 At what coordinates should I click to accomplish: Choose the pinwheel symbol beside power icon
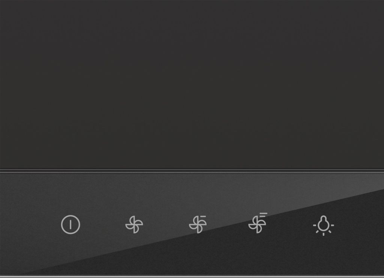pyautogui.click(x=134, y=224)
